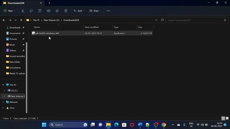Screen dimensions: 230x129
Task: Open Microsoft Store from taskbar
Action: [x=124, y=125]
